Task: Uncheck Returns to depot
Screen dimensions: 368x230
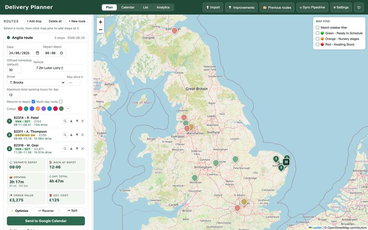Action: (33, 102)
